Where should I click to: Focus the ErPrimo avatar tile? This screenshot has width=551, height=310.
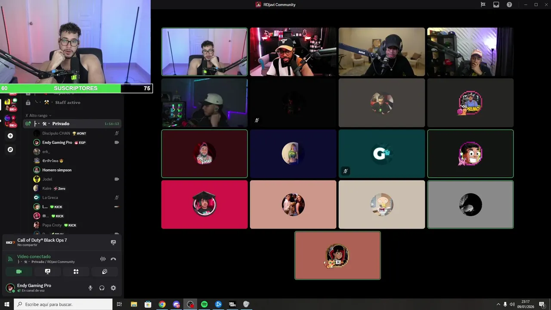[x=471, y=103]
